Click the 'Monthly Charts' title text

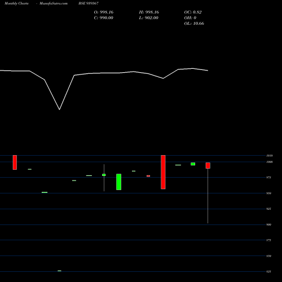pyautogui.click(x=16, y=3)
